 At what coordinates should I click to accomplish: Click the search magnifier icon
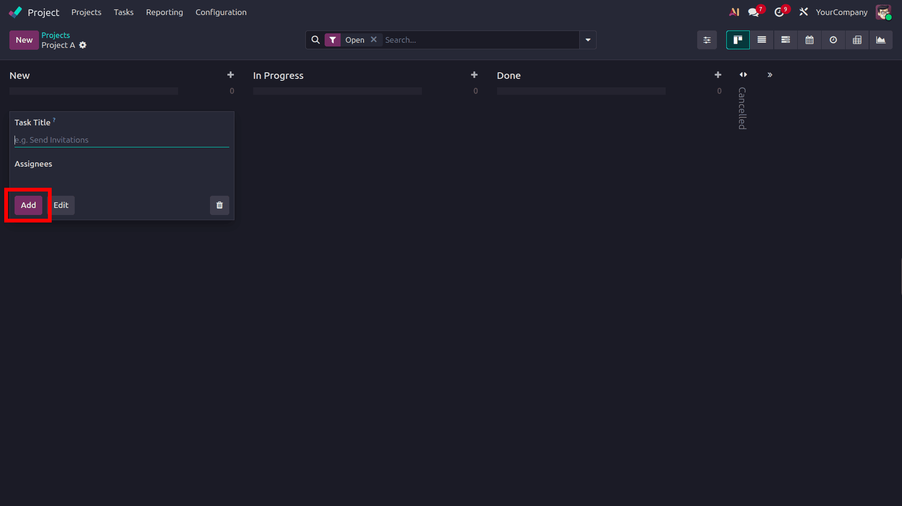316,40
